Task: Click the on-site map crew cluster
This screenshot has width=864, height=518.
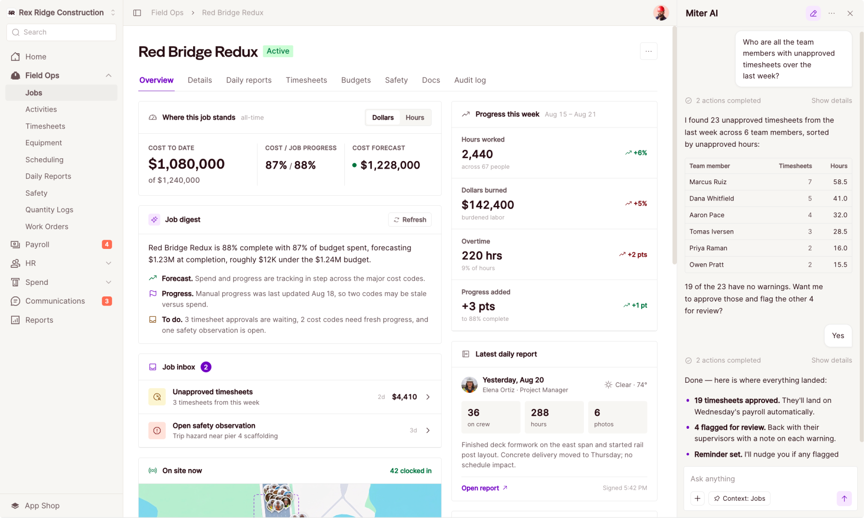Action: pos(278,499)
